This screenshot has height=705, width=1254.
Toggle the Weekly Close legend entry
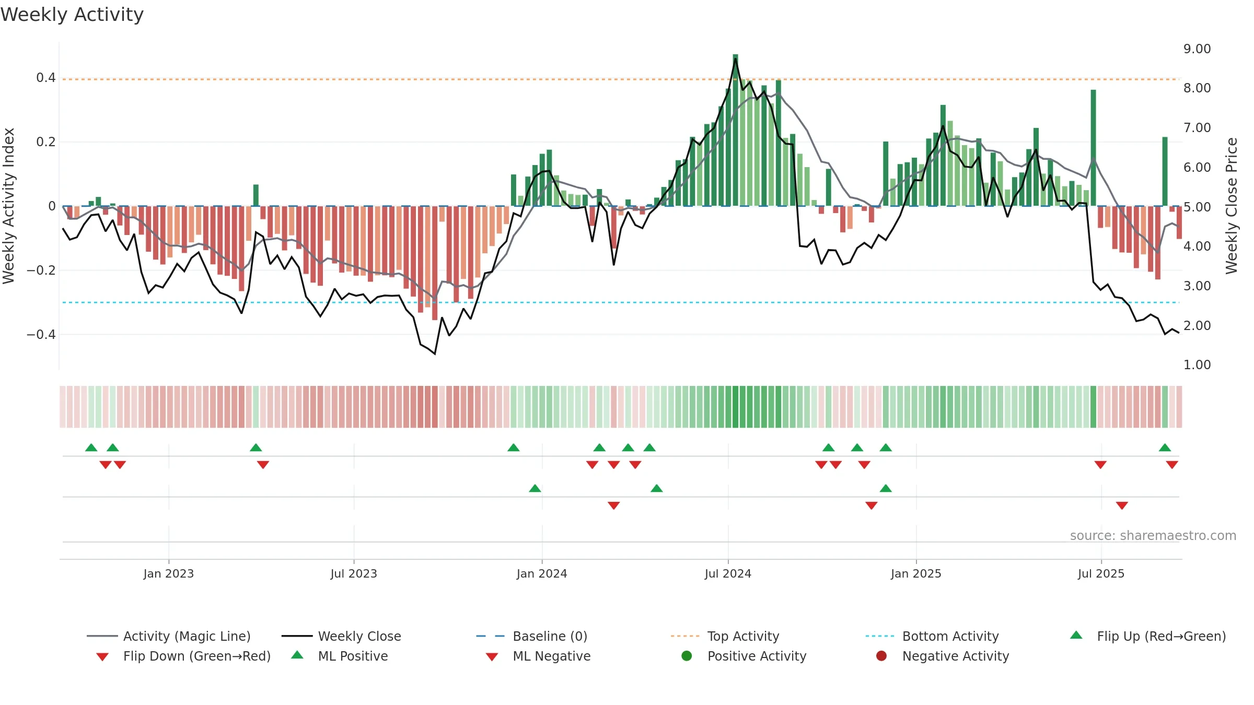coord(341,636)
